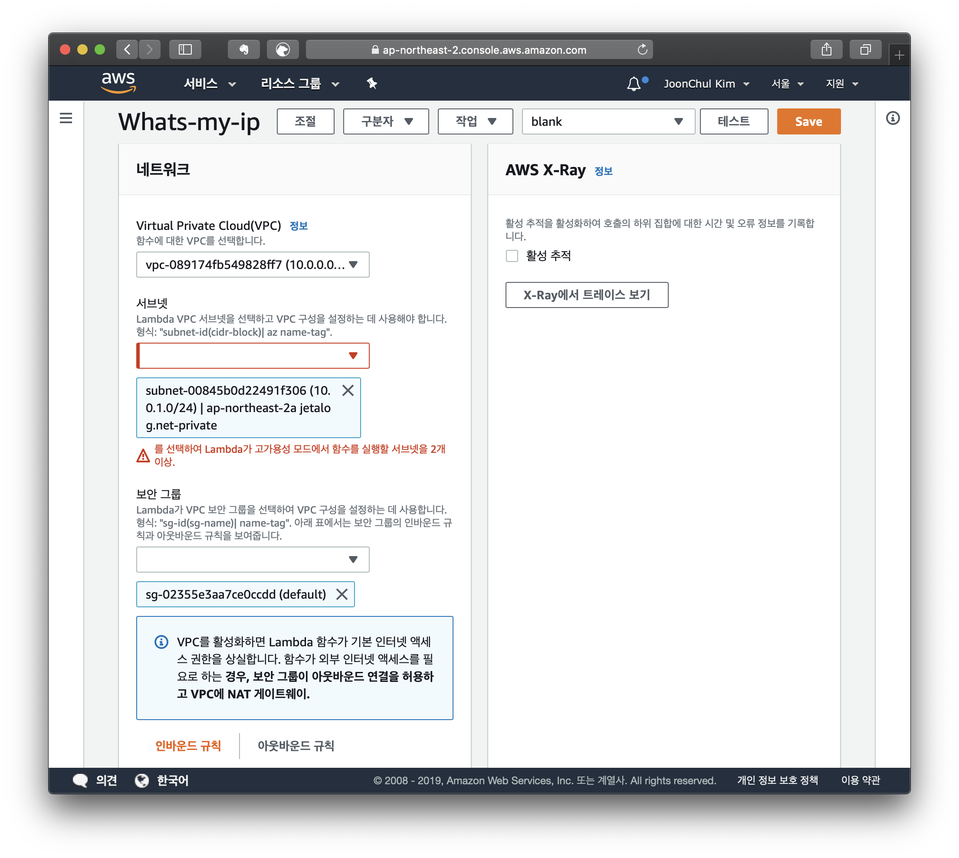Viewport: 959px width, 858px height.
Task: Open the notifications bell
Action: coord(633,84)
